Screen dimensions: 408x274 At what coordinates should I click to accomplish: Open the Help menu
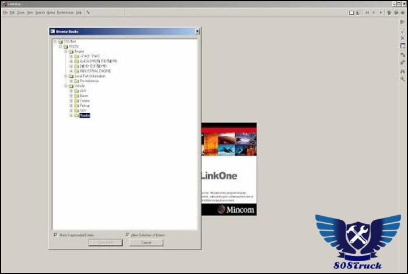79,12
